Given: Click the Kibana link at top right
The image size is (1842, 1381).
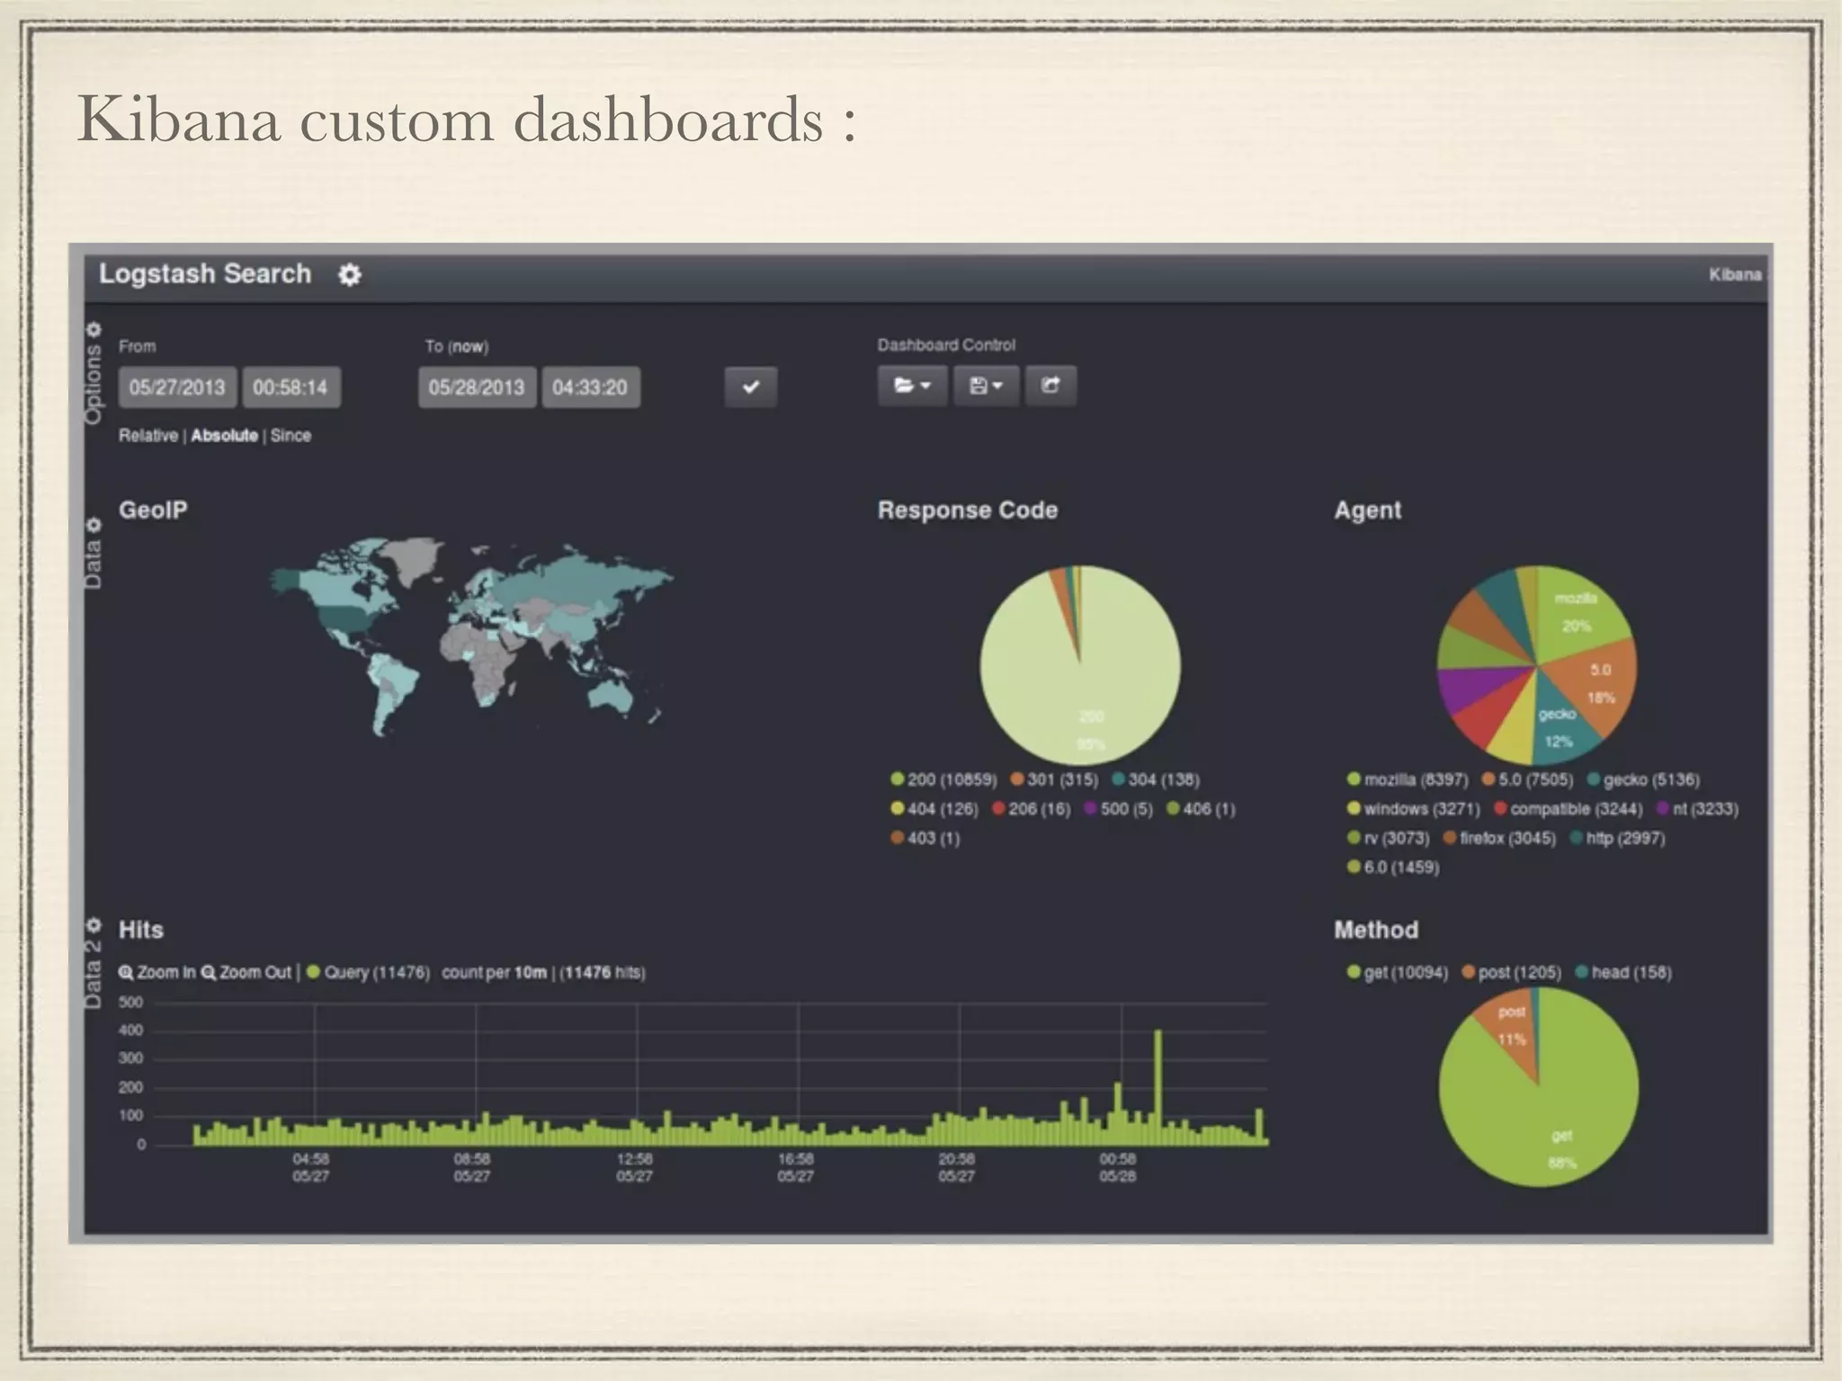Looking at the screenshot, I should [x=1734, y=275].
